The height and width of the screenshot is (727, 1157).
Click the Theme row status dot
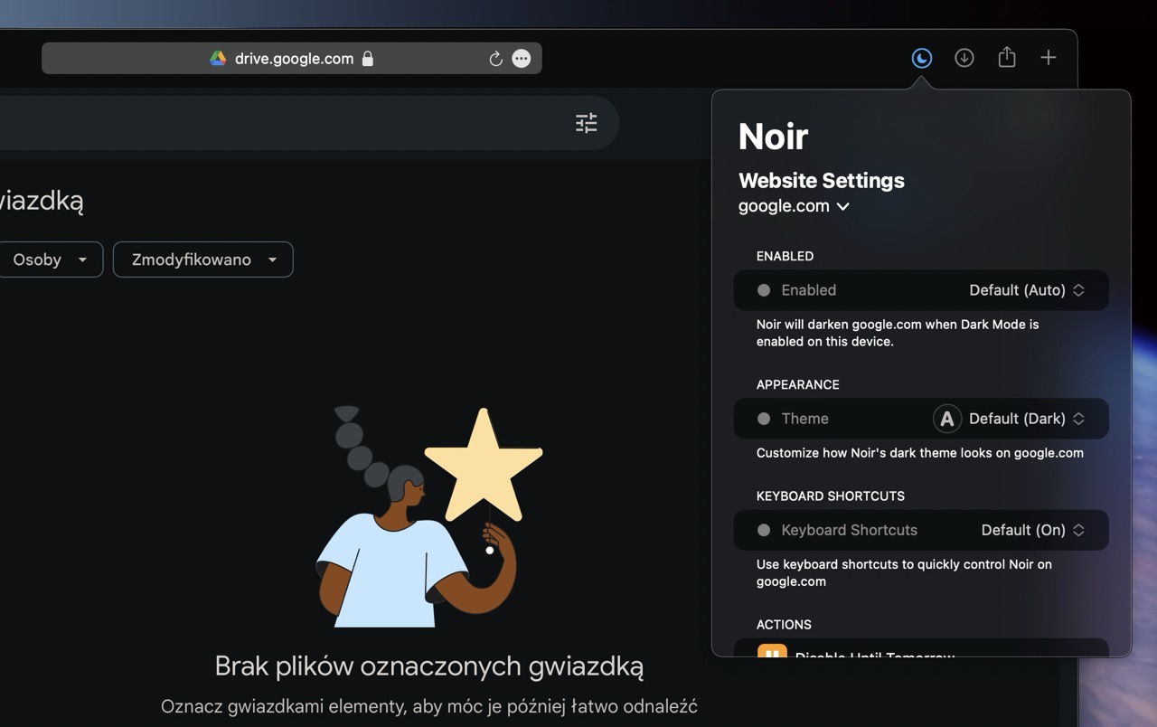pyautogui.click(x=764, y=419)
